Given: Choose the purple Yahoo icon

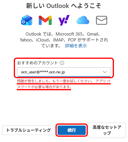Looking at the screenshot, I should tap(64, 20).
